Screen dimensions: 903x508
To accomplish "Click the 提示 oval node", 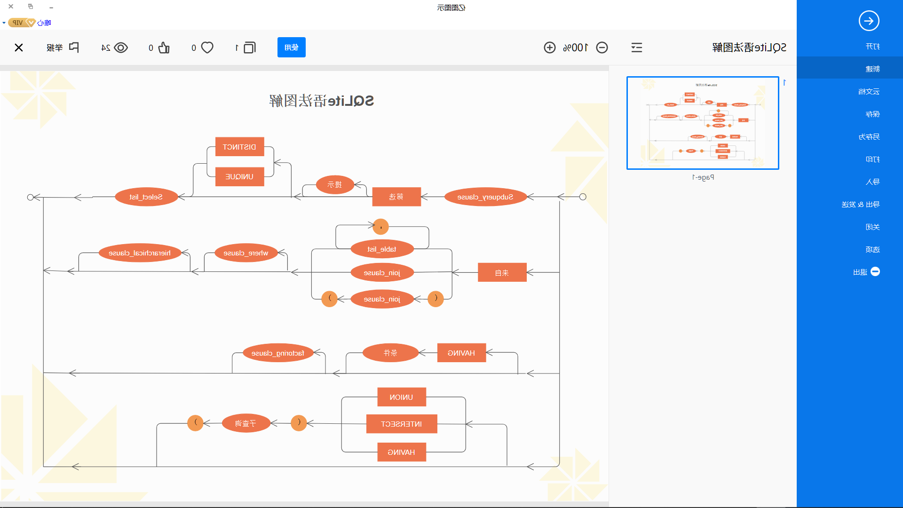I will [335, 184].
